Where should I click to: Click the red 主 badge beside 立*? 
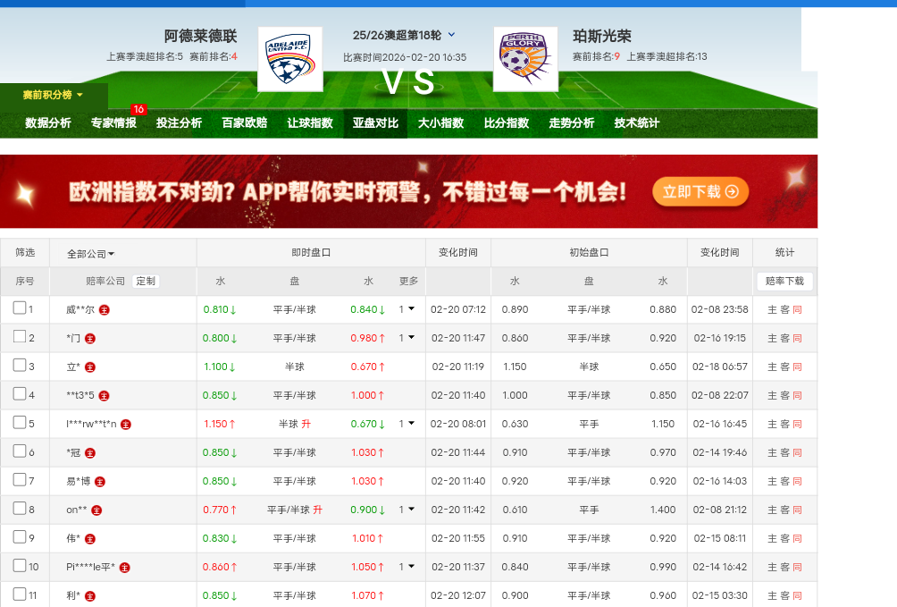90,367
